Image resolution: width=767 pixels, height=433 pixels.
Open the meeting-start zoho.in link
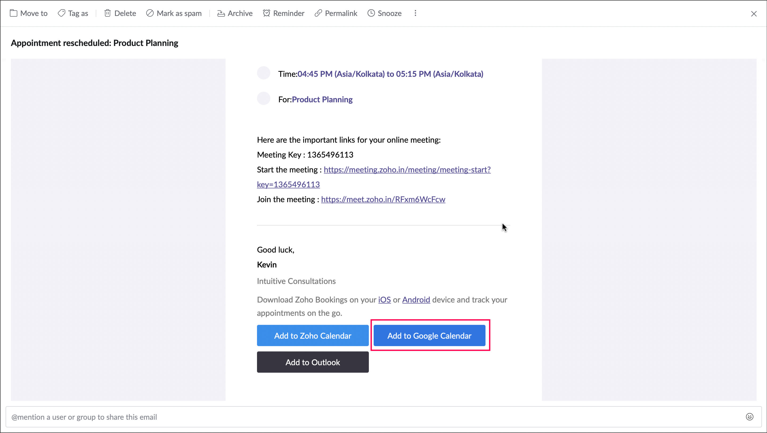(407, 170)
